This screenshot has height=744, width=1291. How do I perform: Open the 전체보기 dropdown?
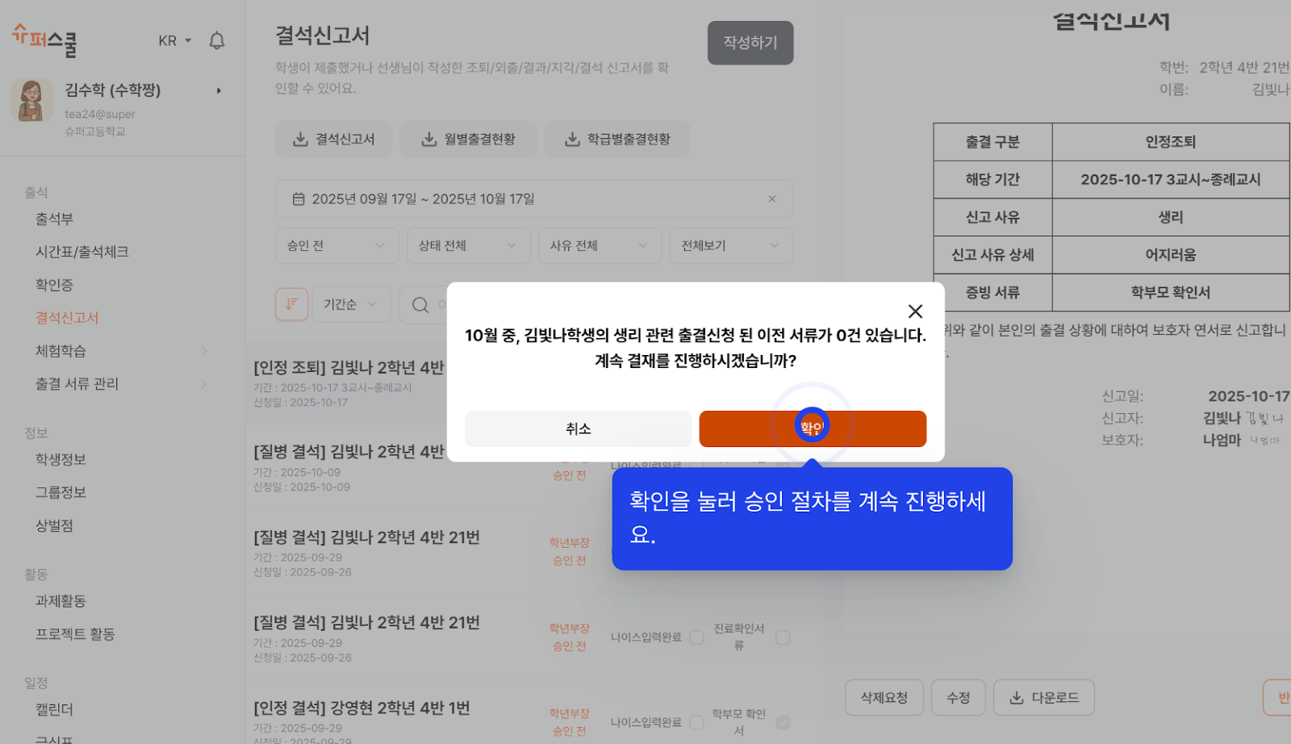point(732,245)
